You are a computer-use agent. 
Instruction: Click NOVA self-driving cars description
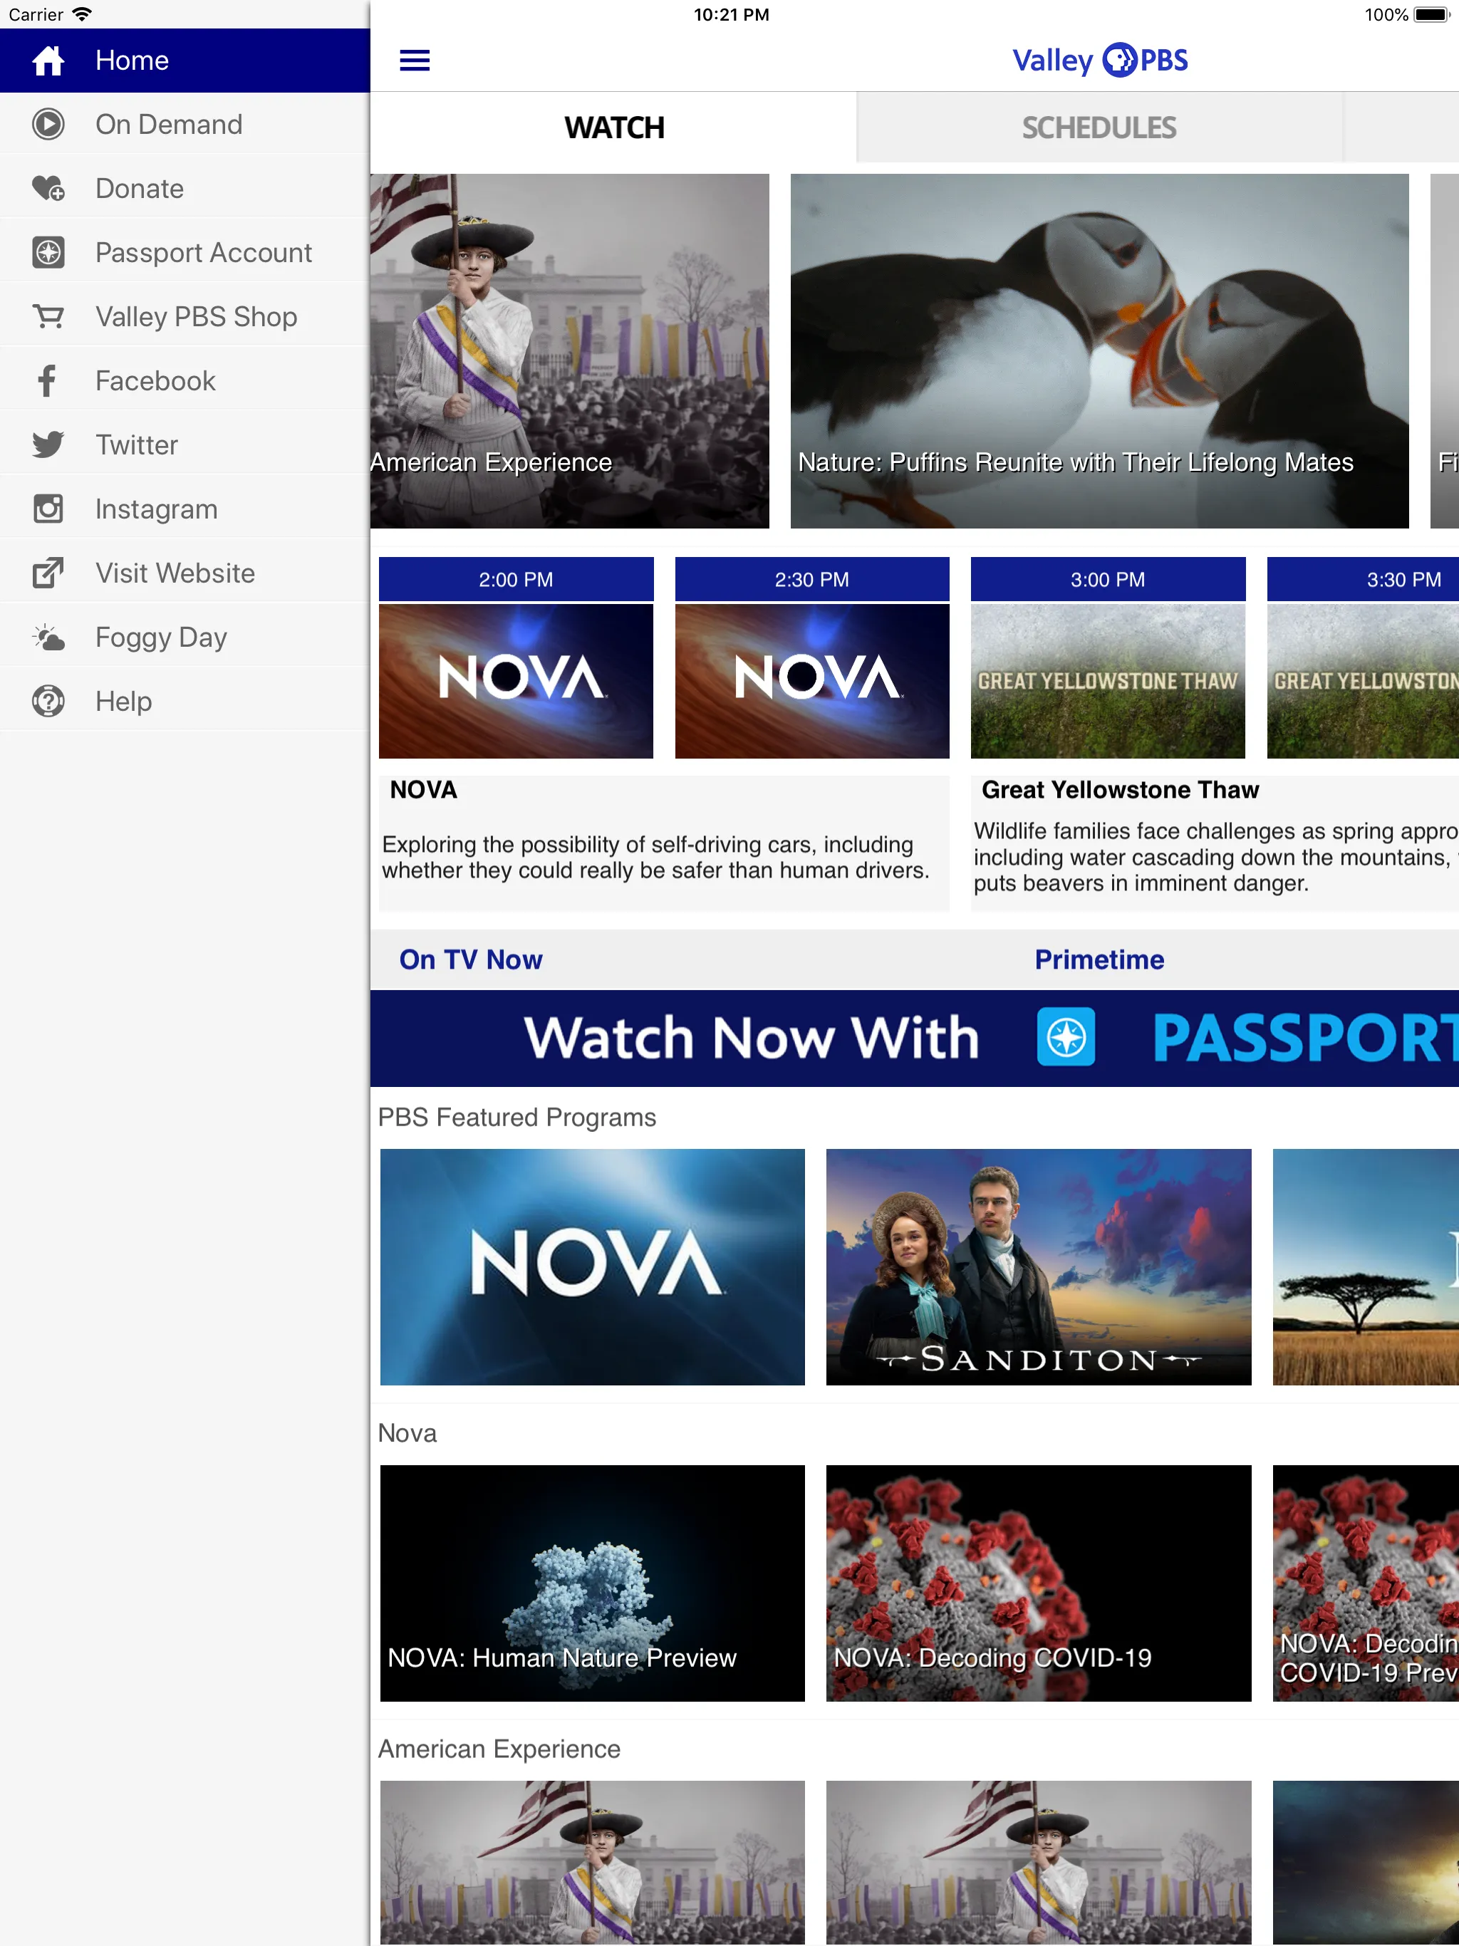(x=655, y=858)
